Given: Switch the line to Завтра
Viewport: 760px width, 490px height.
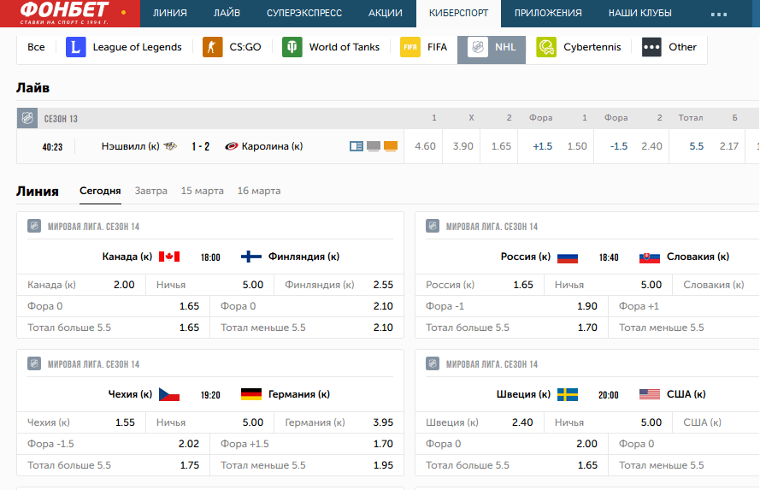Looking at the screenshot, I should click(x=150, y=191).
